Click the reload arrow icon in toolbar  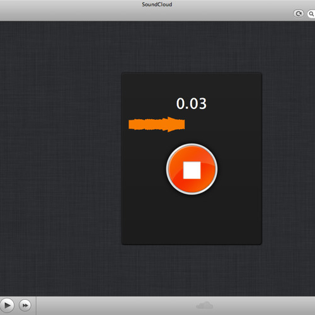pyautogui.click(x=299, y=14)
